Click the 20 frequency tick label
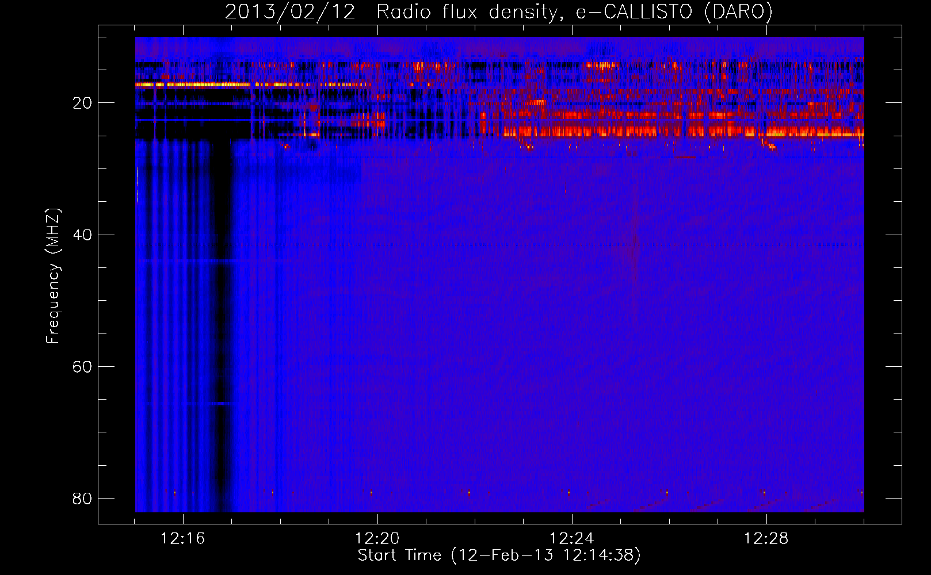 coord(82,103)
